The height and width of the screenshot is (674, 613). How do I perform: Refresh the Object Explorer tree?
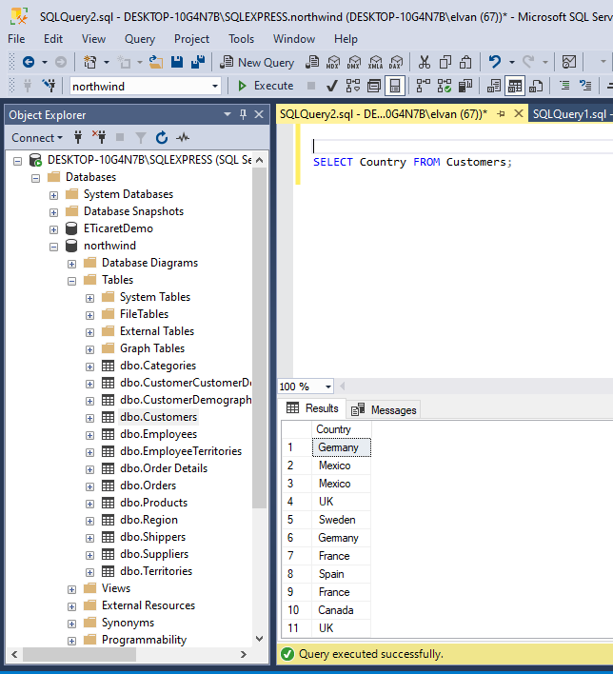tap(162, 137)
